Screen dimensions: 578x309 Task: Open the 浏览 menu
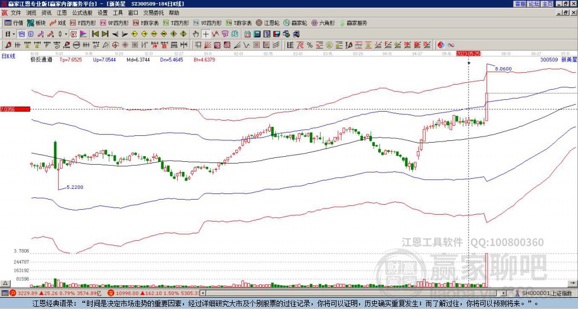coord(32,13)
